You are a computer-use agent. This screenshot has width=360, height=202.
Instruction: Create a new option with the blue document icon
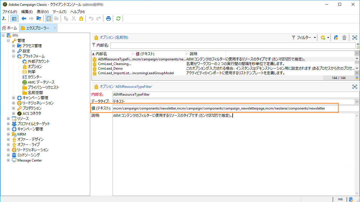coord(336,38)
